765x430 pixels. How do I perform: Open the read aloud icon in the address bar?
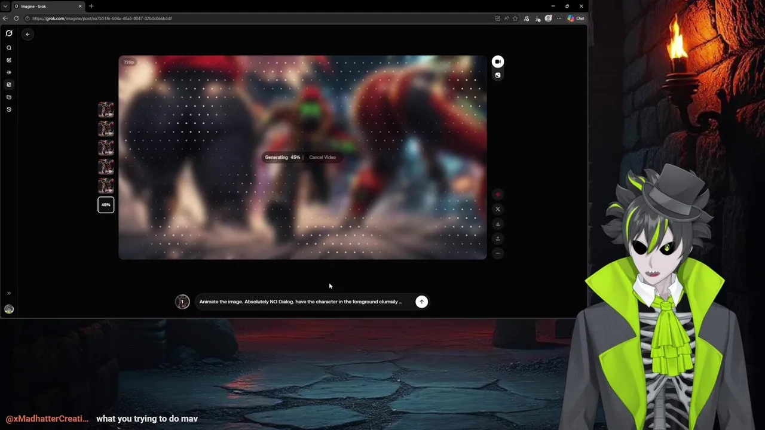(x=506, y=19)
